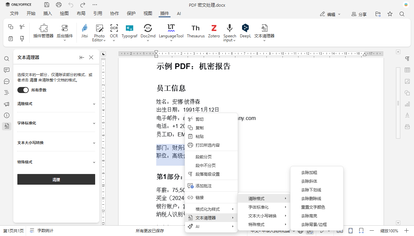Expand the 清除格式 section in the panel
This screenshot has width=414, height=236.
56,104
